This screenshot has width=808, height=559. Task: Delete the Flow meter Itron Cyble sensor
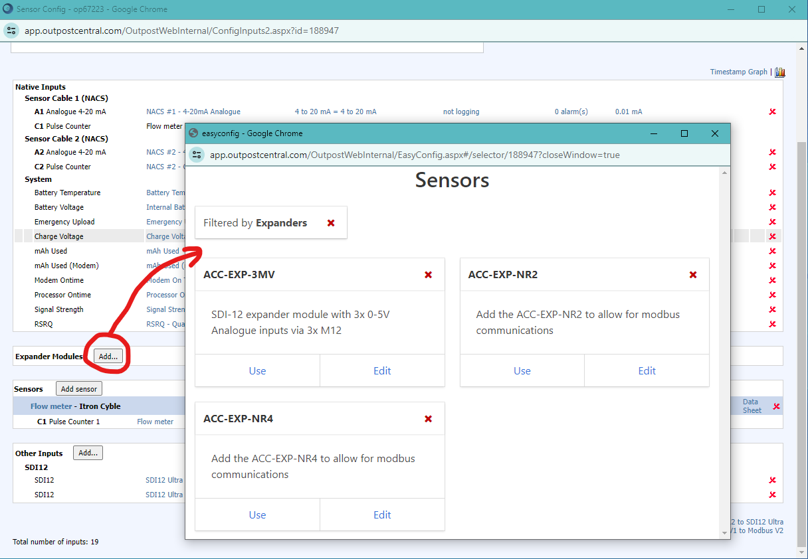coord(776,406)
